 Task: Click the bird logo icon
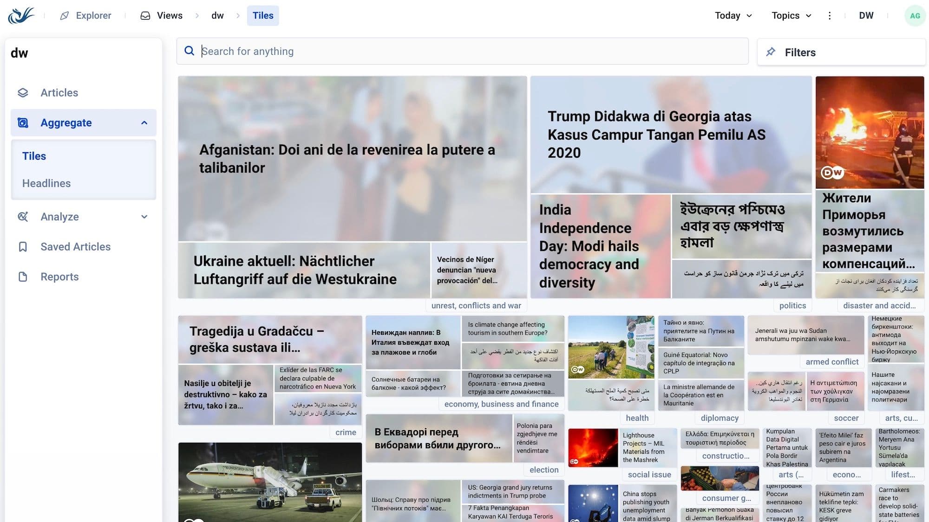[x=21, y=15]
